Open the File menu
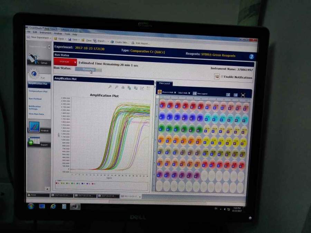The image size is (311, 233). coord(29,32)
